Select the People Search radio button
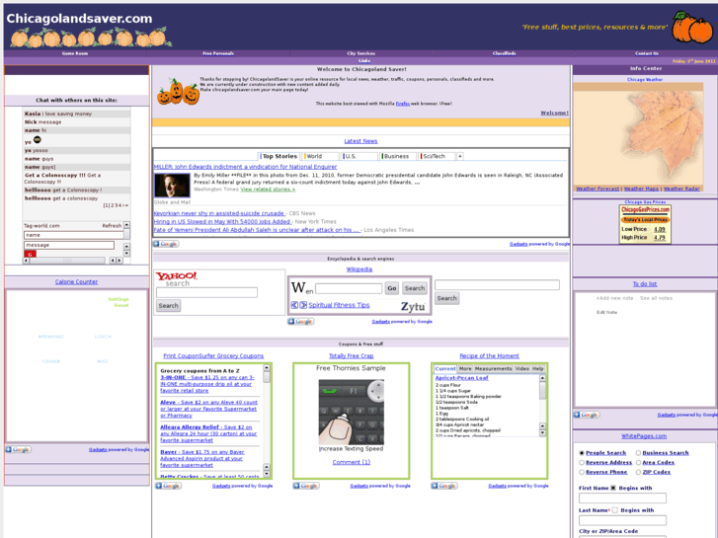Screen dimensions: 718x538 582,453
